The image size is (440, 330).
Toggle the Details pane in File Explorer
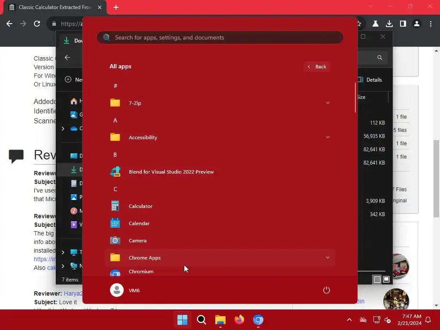coord(370,79)
